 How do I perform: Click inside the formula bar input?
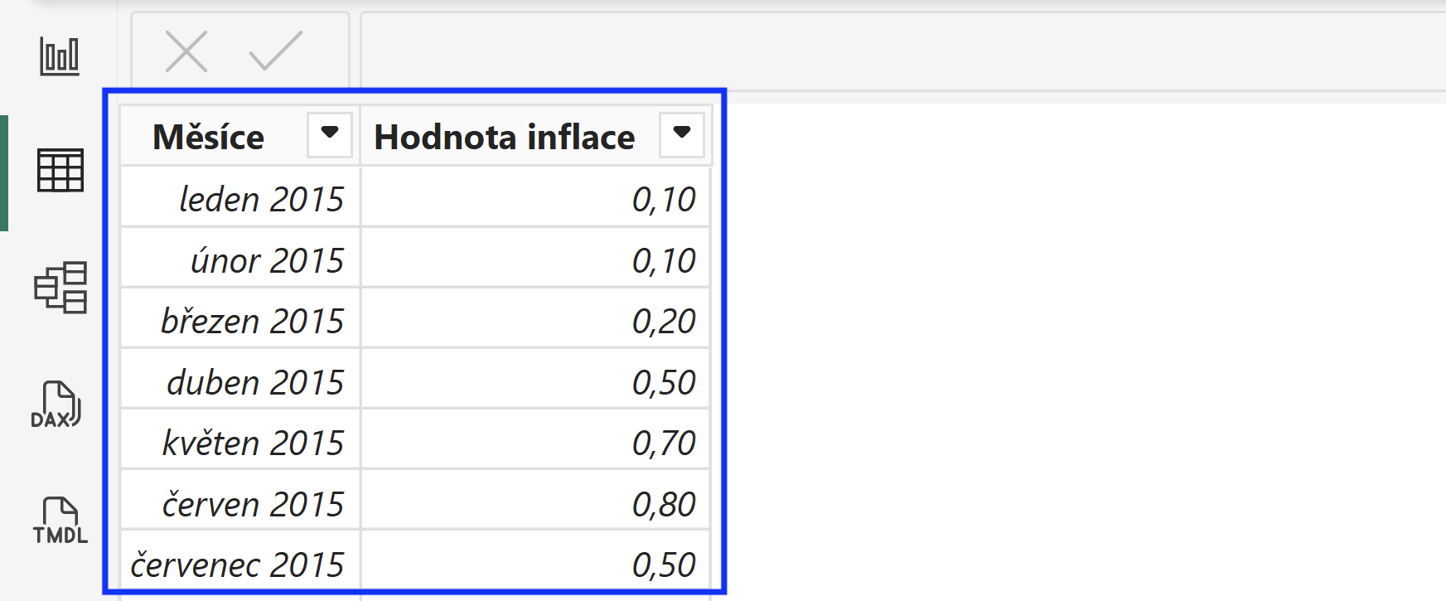point(903,51)
